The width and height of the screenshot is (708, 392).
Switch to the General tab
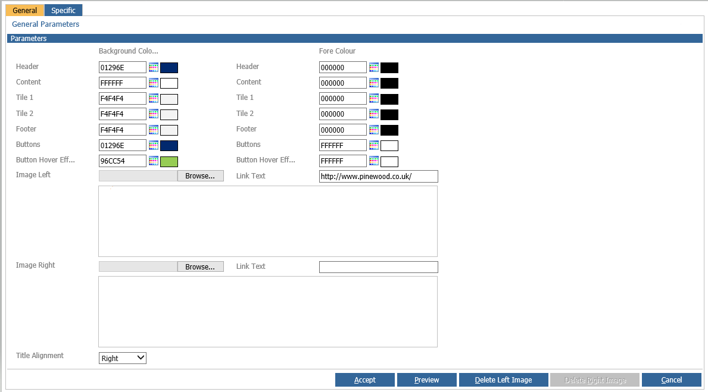[x=25, y=10]
